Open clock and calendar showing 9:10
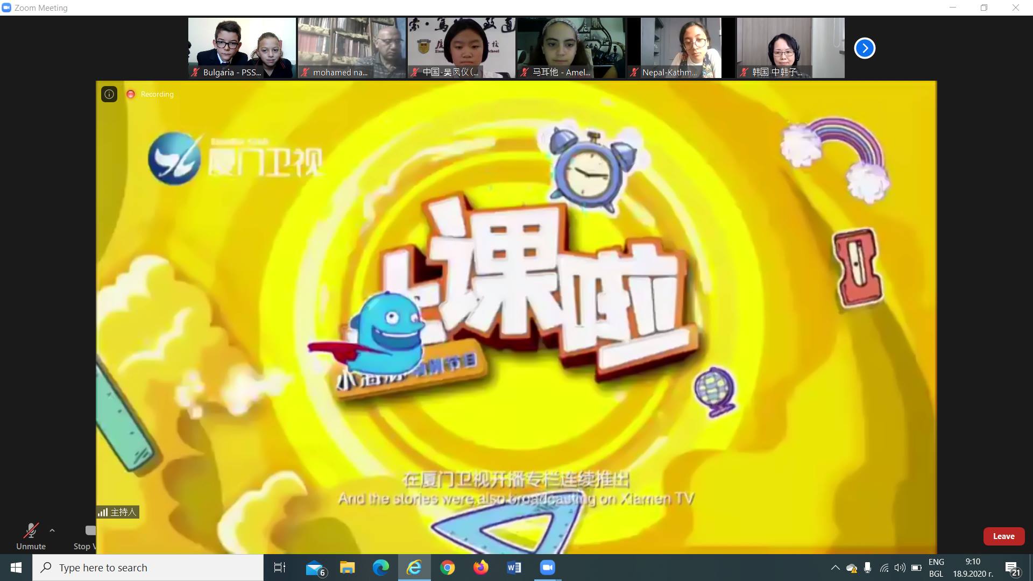 click(x=973, y=568)
